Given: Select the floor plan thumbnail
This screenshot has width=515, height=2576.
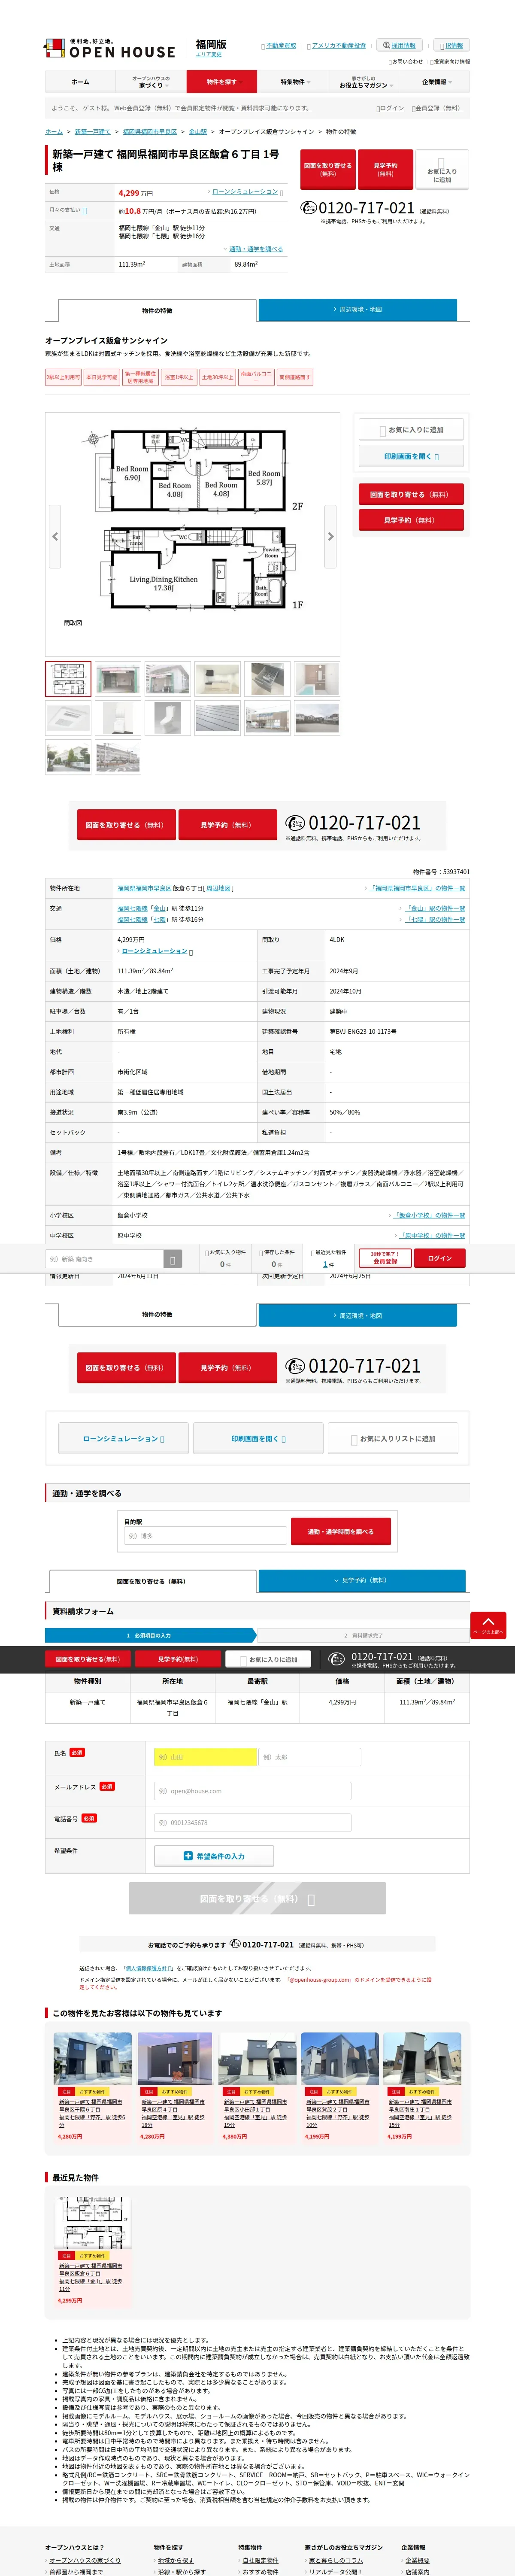Looking at the screenshot, I should tap(68, 679).
